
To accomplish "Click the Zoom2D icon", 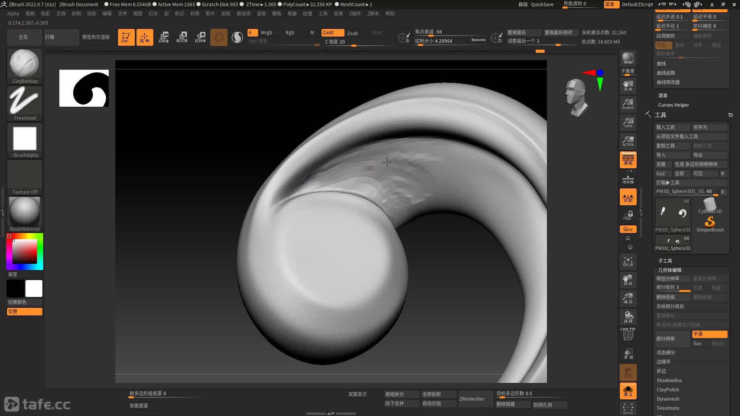I will point(628,104).
